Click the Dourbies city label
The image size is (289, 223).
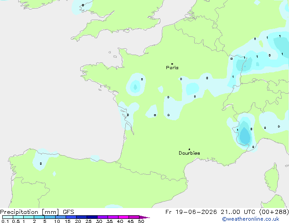(x=189, y=153)
